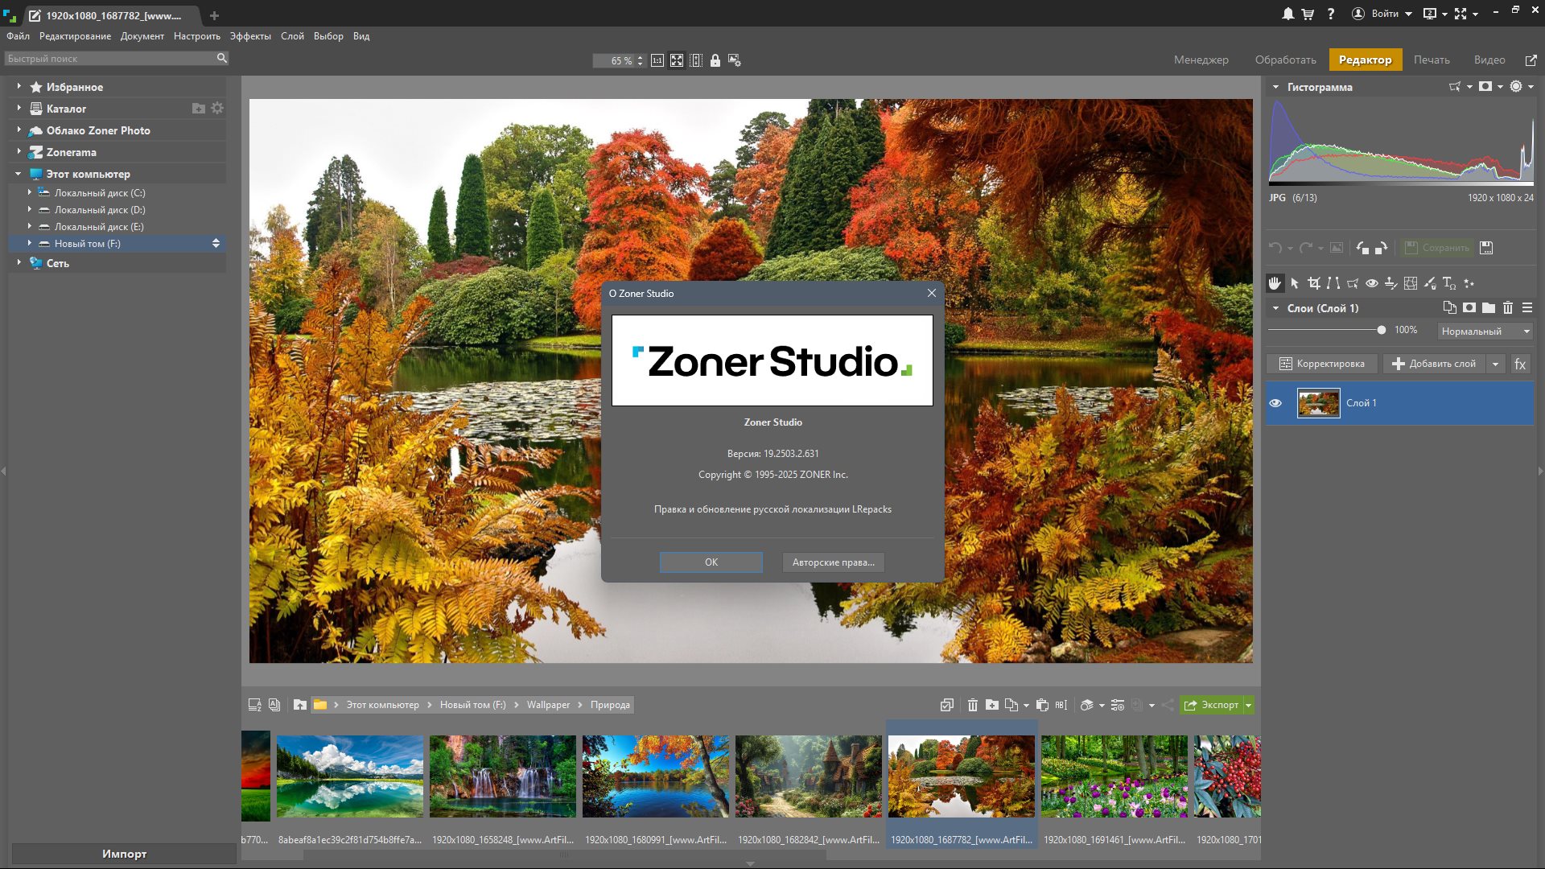Switch to the Менеджер tab
The image size is (1545, 869).
[x=1201, y=60]
